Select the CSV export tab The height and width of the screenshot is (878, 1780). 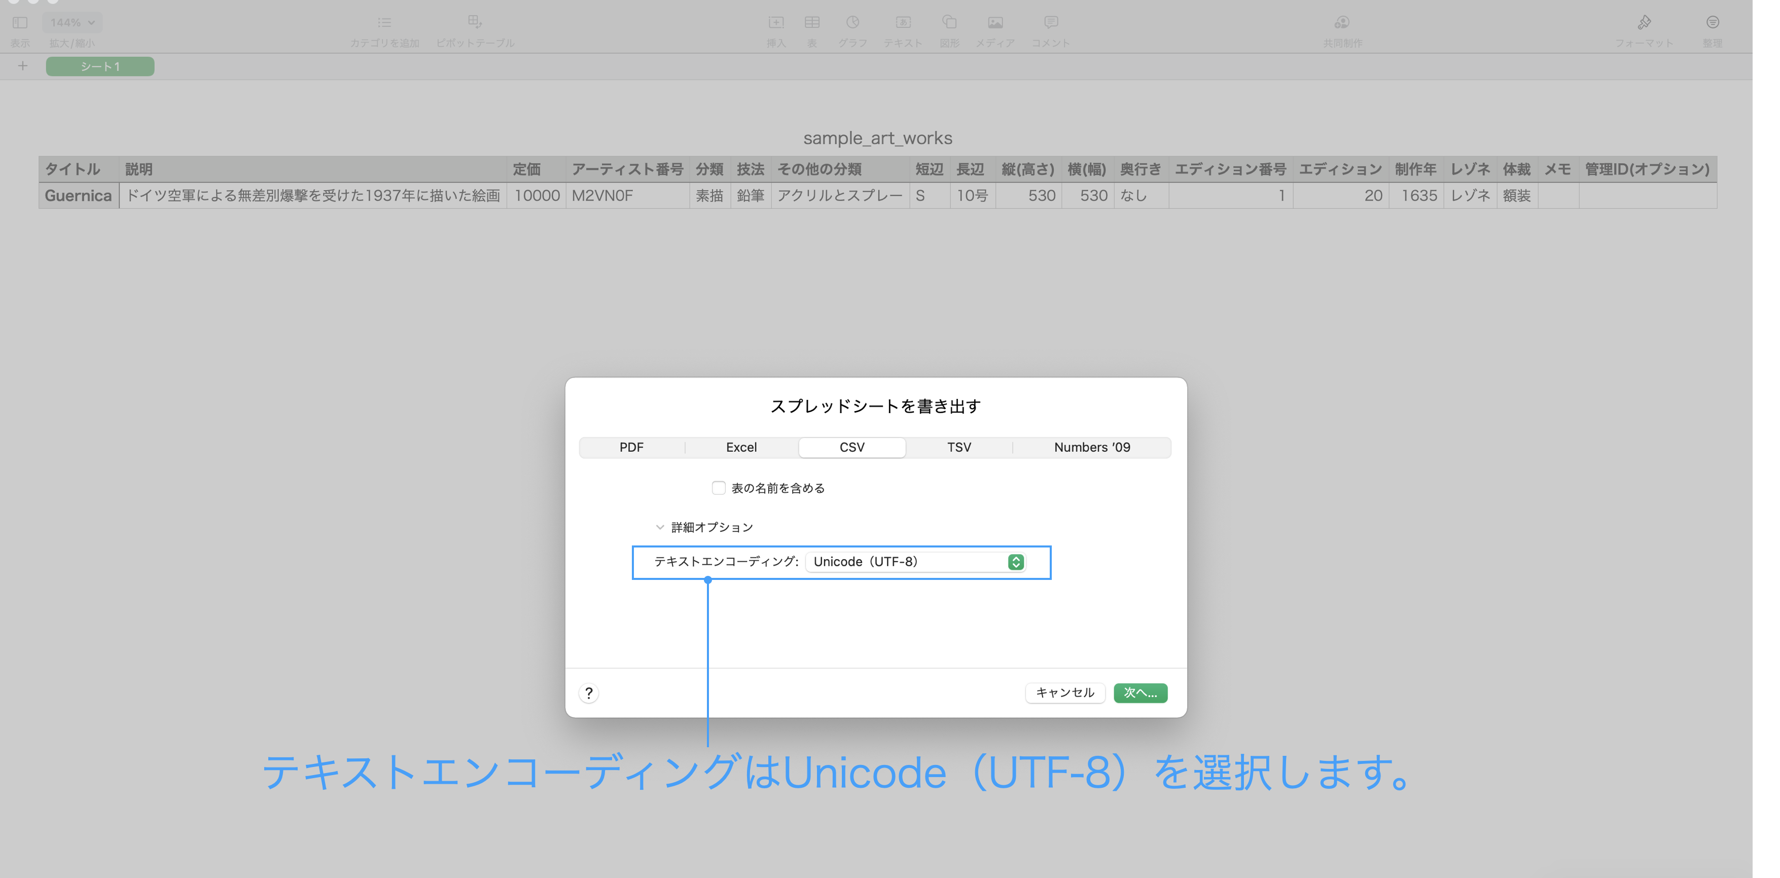(852, 447)
